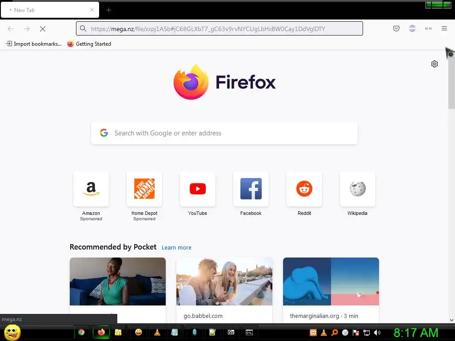Click the scrollbar down arrow at bottom right
This screenshot has height=341, width=455.
tap(451, 320)
